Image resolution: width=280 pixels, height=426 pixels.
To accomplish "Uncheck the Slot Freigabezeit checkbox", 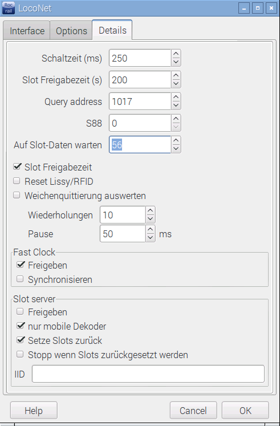I will pyautogui.click(x=17, y=167).
